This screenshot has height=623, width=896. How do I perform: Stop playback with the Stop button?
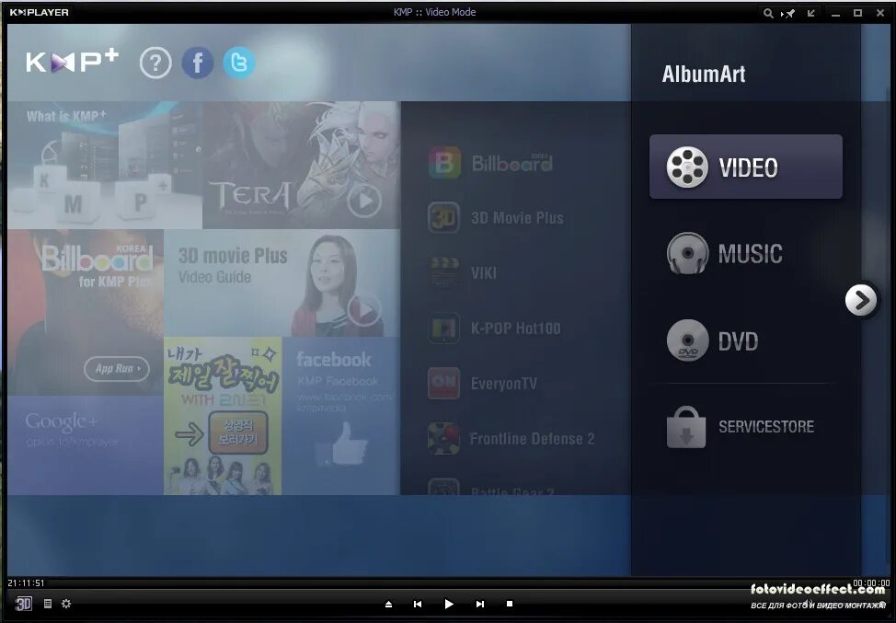pos(510,604)
